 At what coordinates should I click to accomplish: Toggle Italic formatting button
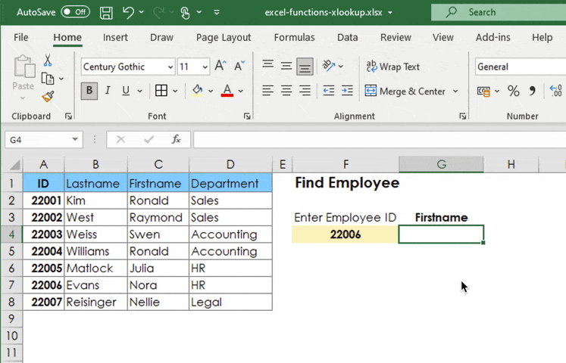coord(108,91)
